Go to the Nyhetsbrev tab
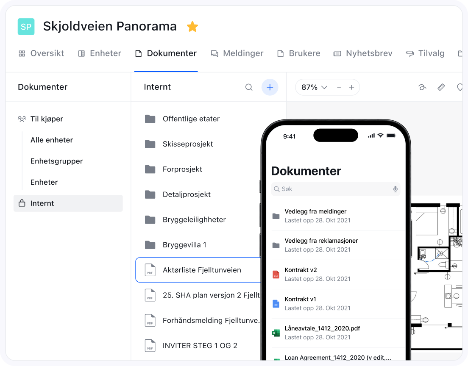This screenshot has height=366, width=468. coord(363,53)
